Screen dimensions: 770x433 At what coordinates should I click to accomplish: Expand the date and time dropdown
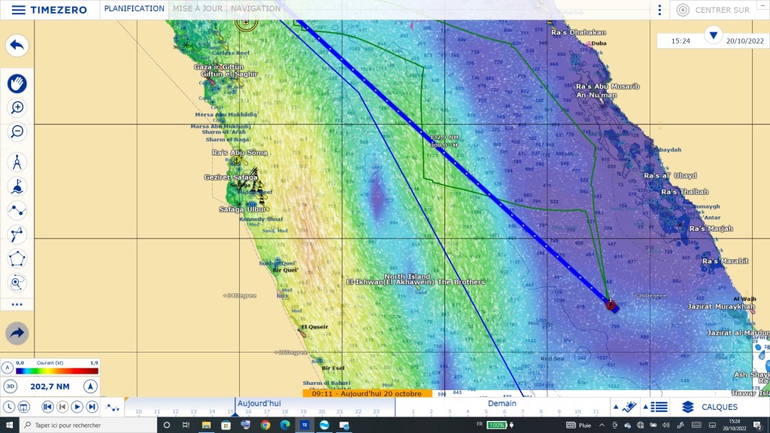coord(714,35)
